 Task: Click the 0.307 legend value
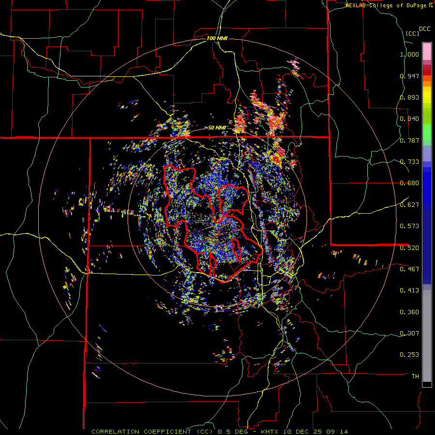click(409, 333)
